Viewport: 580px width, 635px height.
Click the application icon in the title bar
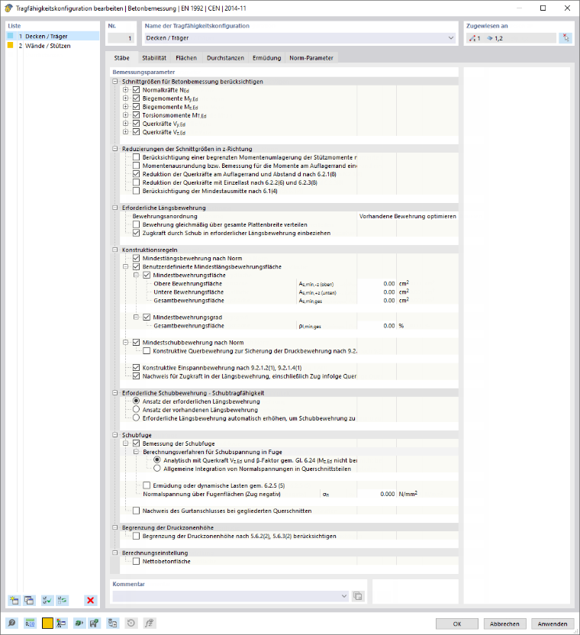tap(8, 8)
